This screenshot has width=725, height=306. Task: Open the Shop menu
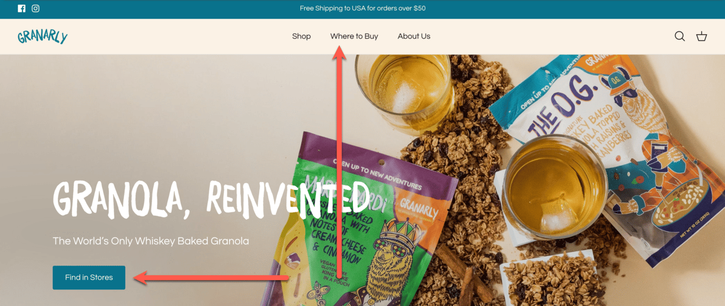301,36
